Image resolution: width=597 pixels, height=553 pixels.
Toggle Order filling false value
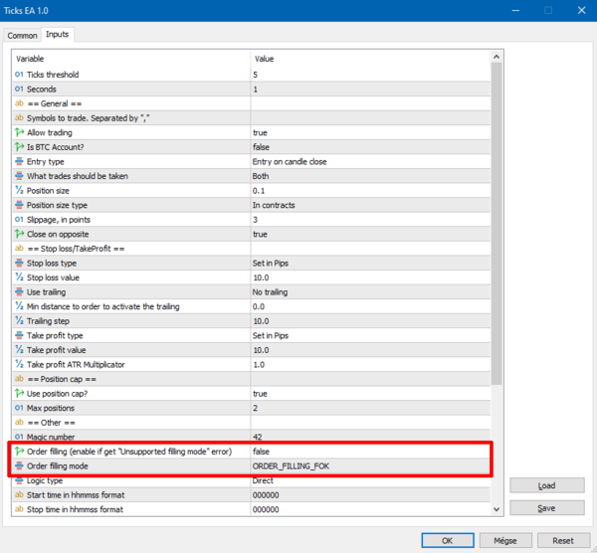[x=370, y=452]
